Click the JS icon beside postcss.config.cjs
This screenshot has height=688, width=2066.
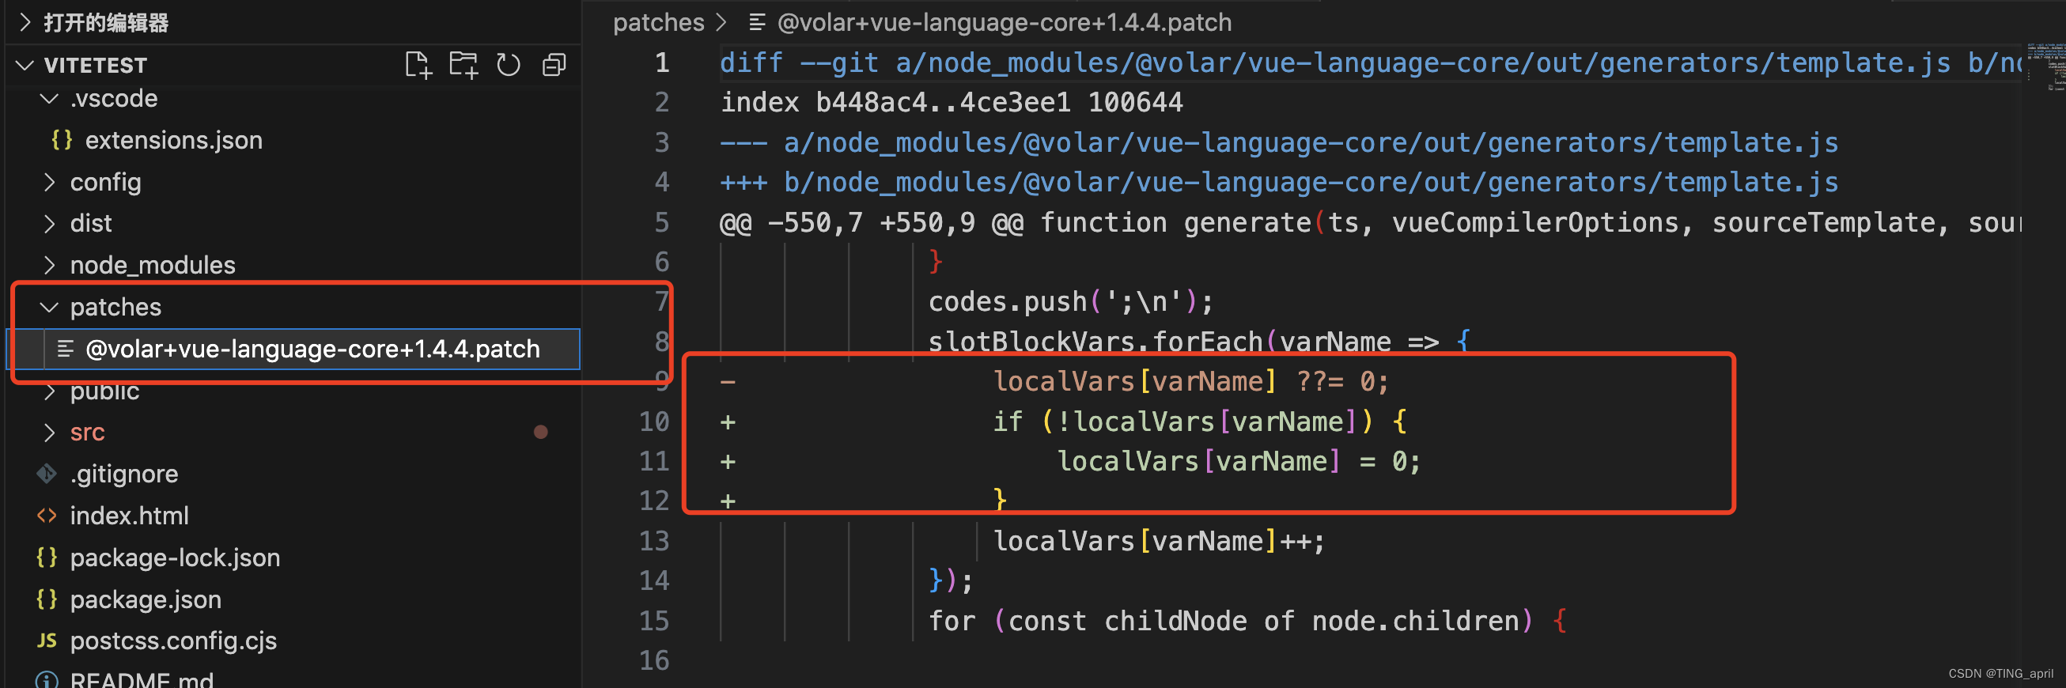pos(47,641)
